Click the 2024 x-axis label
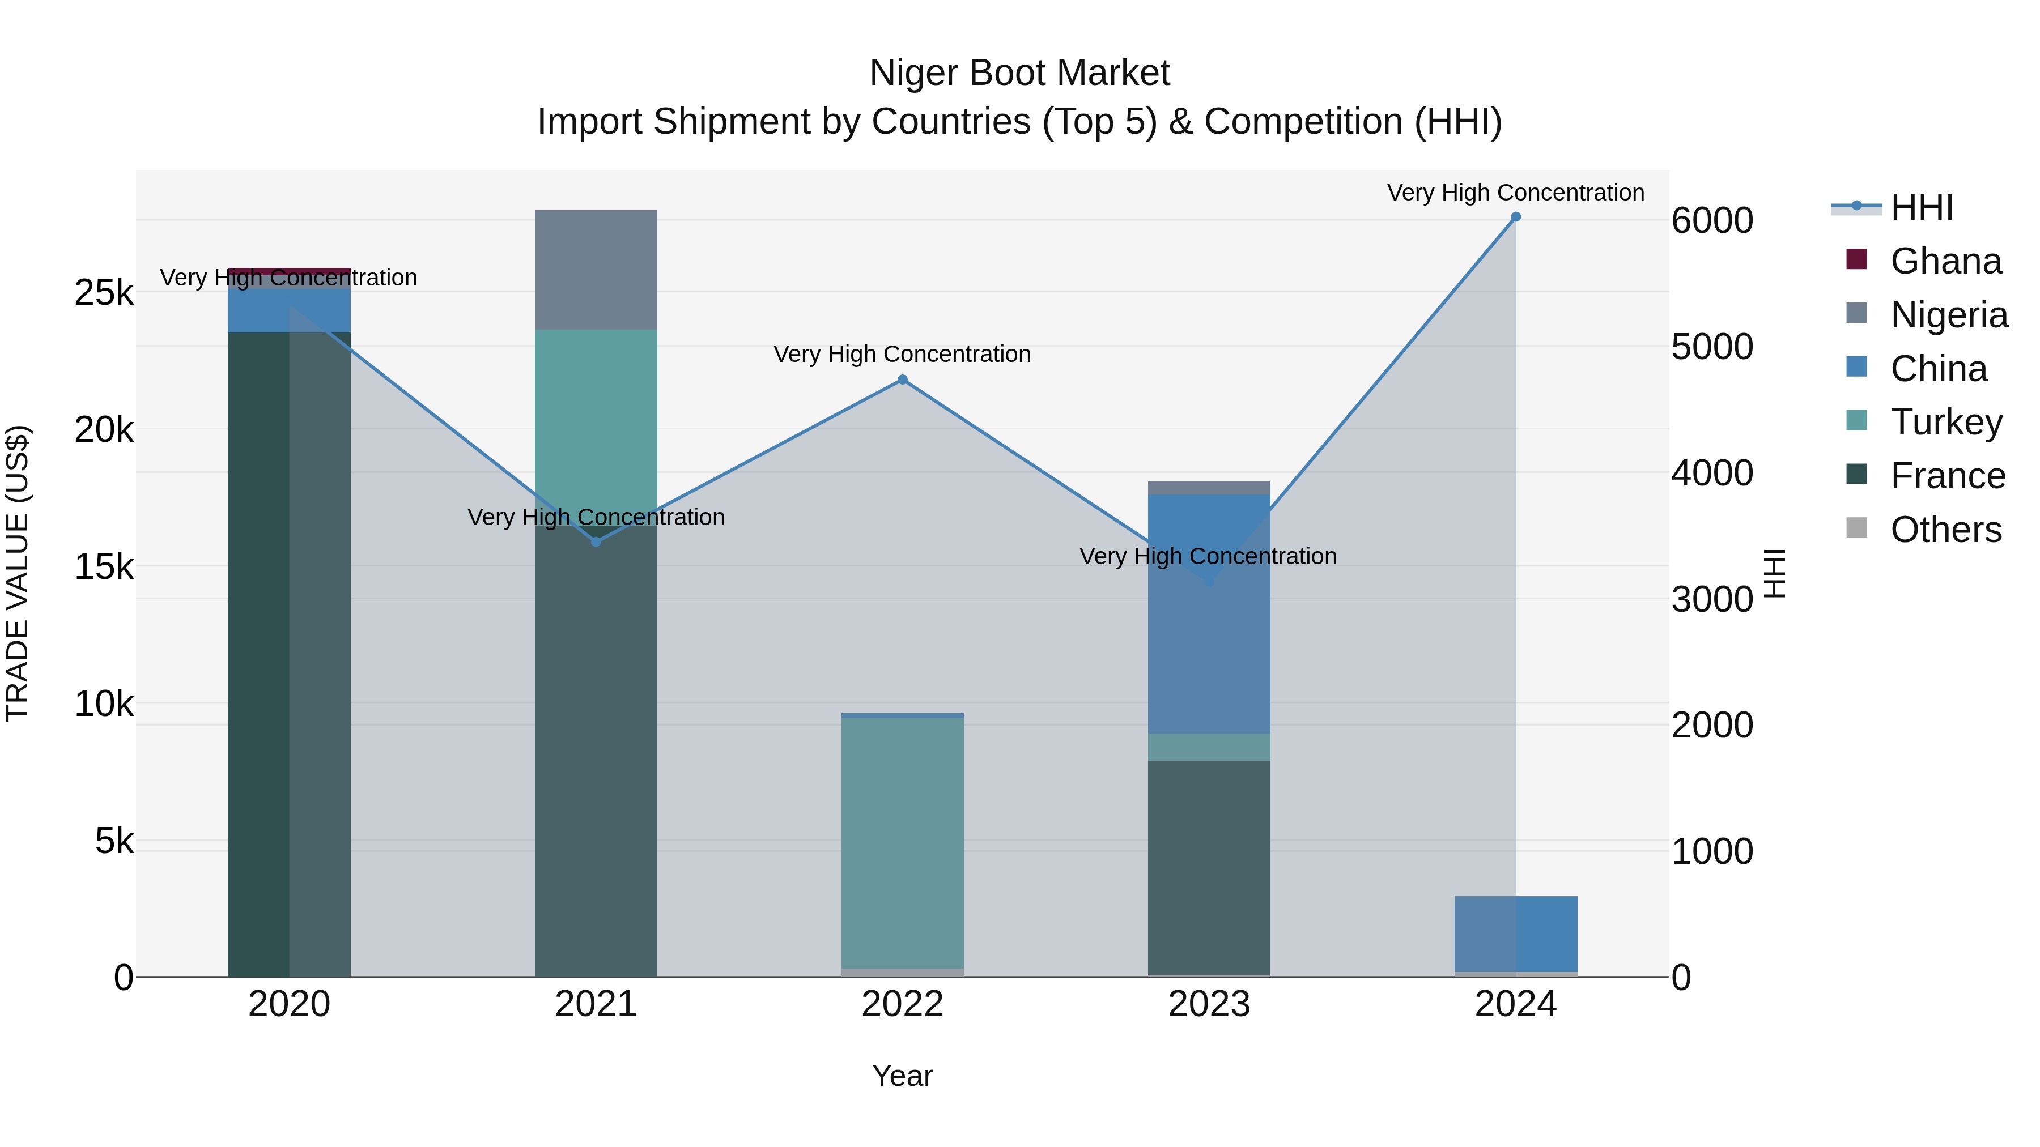2040x1147 pixels. click(1516, 1004)
